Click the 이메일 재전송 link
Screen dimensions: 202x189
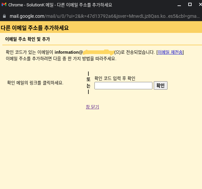point(170,52)
